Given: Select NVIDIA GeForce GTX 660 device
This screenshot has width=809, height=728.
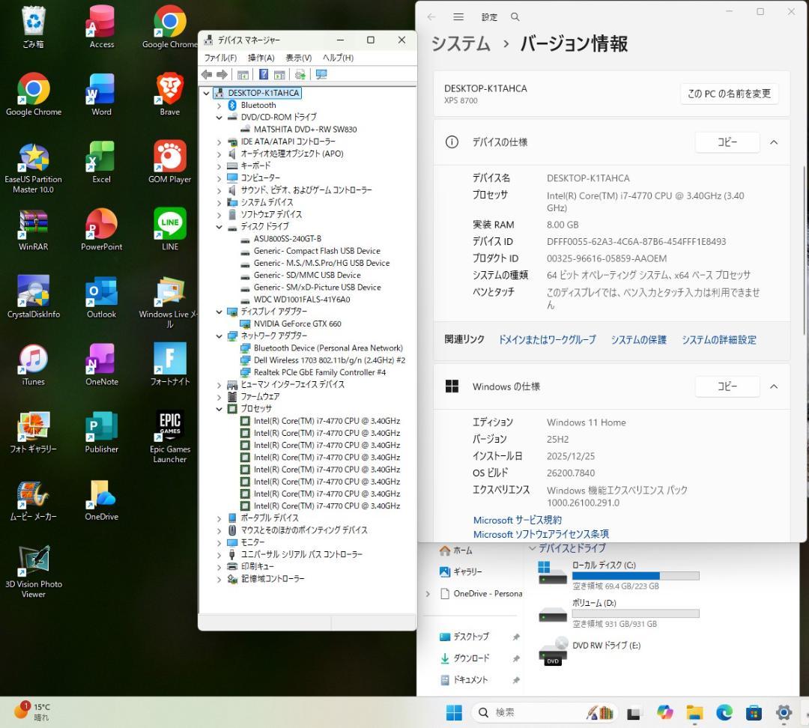Looking at the screenshot, I should (297, 324).
